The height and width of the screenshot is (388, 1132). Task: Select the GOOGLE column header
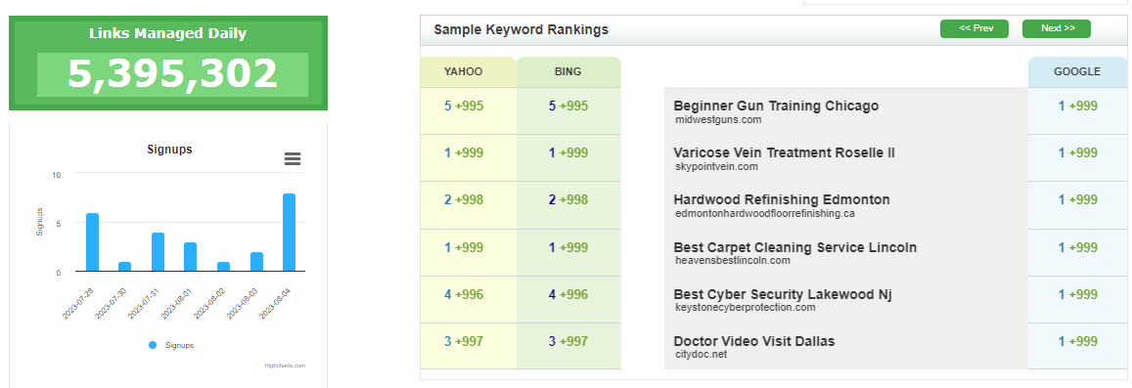pos(1077,72)
